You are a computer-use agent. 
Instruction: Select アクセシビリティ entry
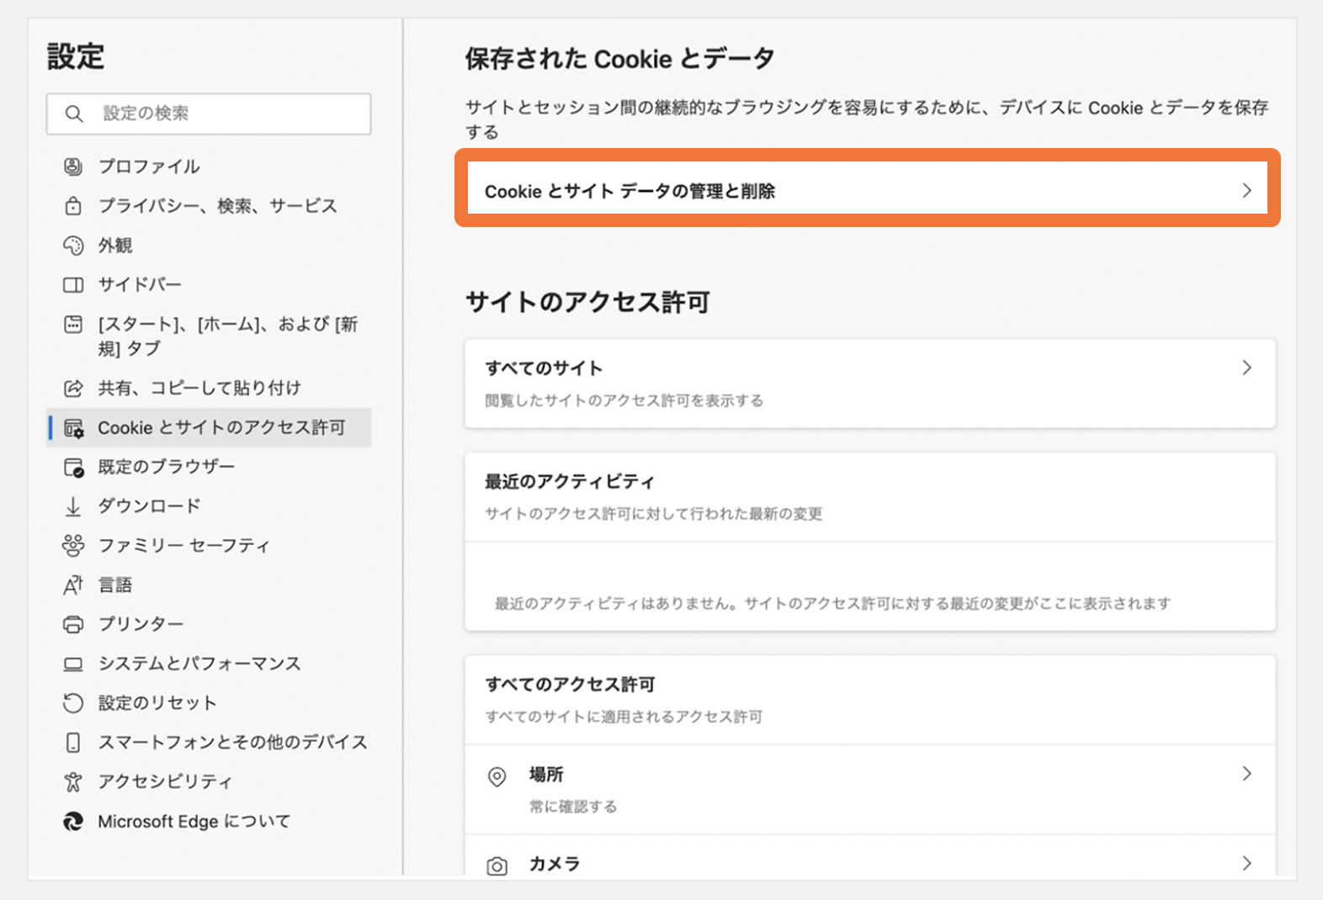(209, 782)
